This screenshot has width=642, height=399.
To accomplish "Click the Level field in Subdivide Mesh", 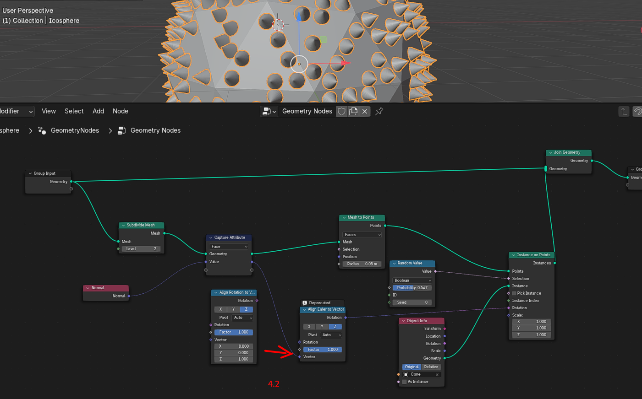I will pos(141,249).
